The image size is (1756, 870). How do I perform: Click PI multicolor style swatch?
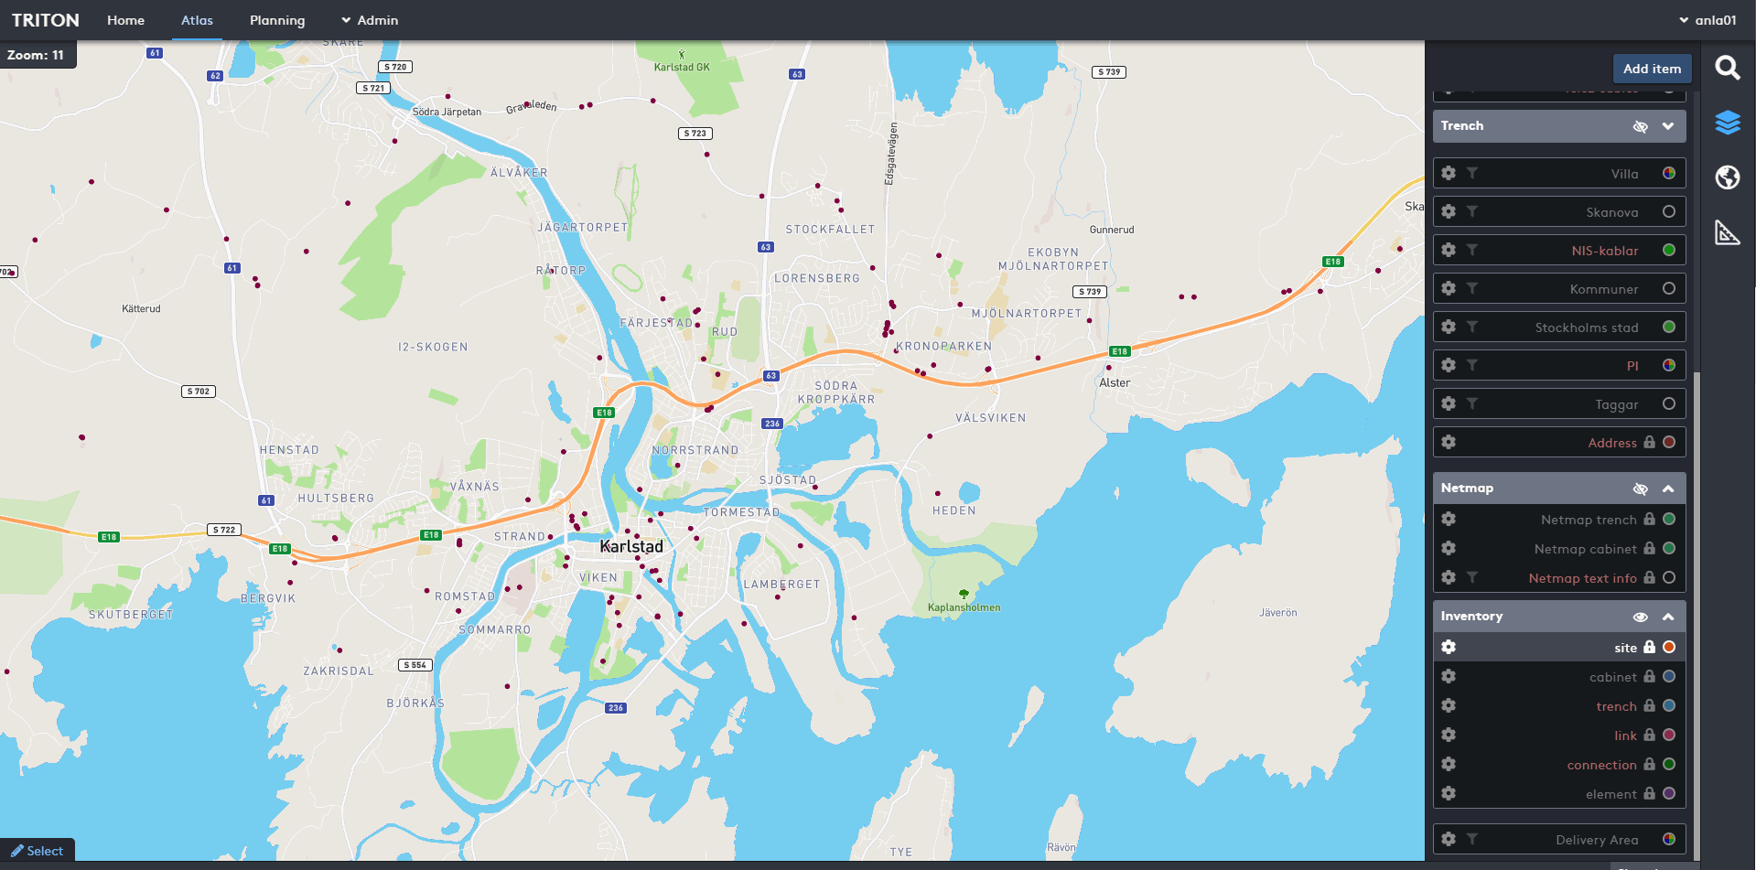tap(1669, 365)
